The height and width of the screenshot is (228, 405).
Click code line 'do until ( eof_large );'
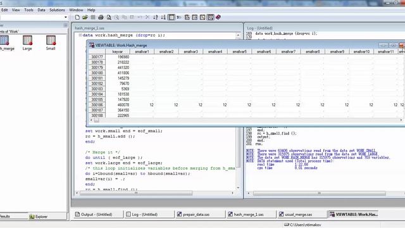pyautogui.click(x=114, y=158)
